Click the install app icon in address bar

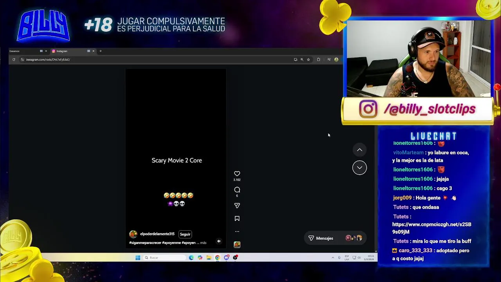[x=296, y=60]
